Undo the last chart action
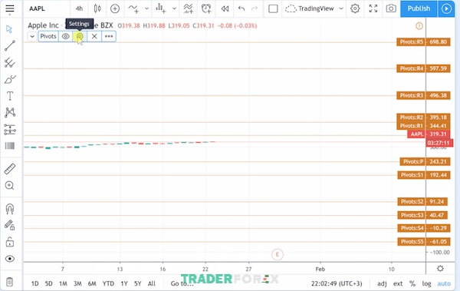The image size is (460, 291). click(x=242, y=8)
